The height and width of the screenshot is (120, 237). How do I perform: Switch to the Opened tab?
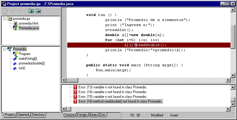click(23, 115)
